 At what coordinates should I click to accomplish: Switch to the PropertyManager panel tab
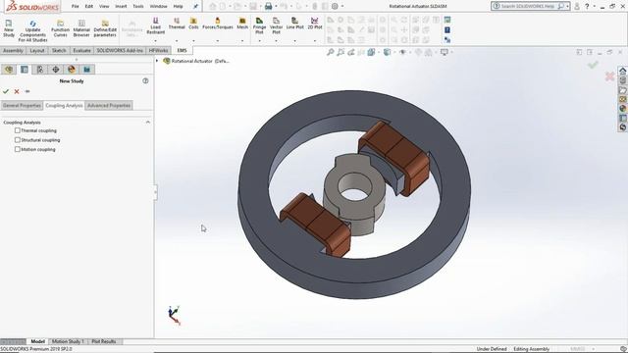pyautogui.click(x=25, y=70)
